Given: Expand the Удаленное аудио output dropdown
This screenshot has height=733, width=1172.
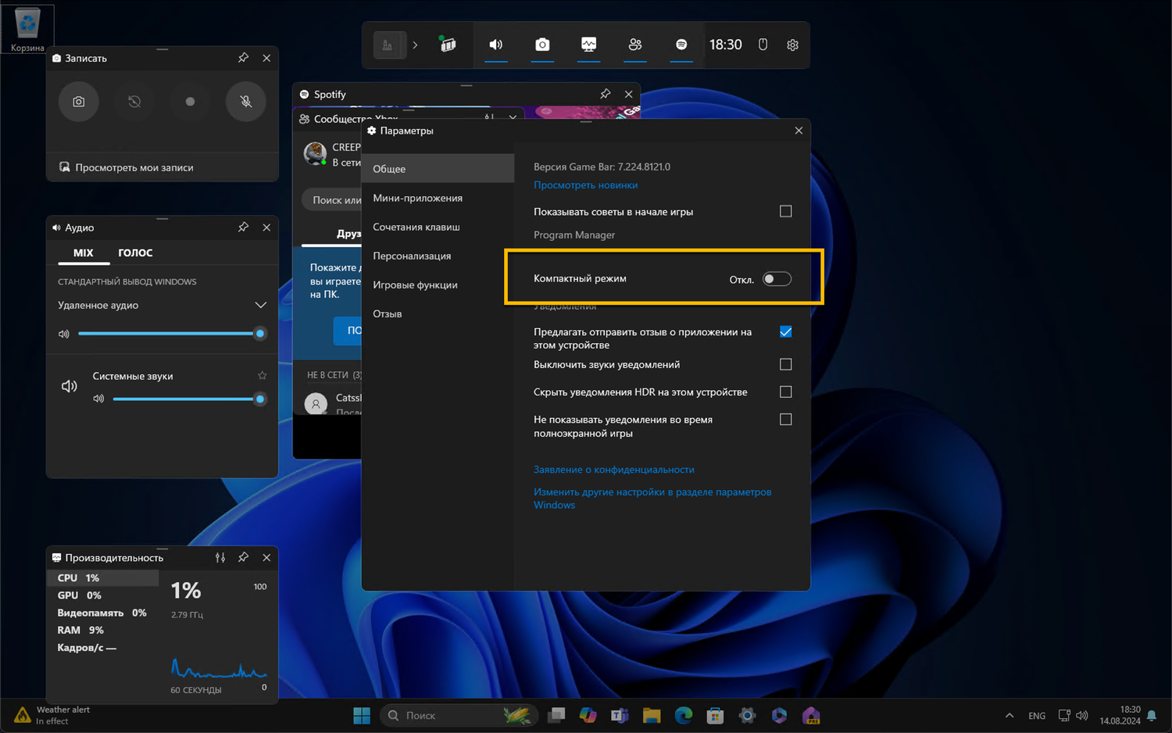Looking at the screenshot, I should tap(260, 306).
